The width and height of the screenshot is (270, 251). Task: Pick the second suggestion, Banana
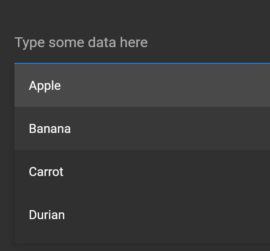pyautogui.click(x=135, y=128)
